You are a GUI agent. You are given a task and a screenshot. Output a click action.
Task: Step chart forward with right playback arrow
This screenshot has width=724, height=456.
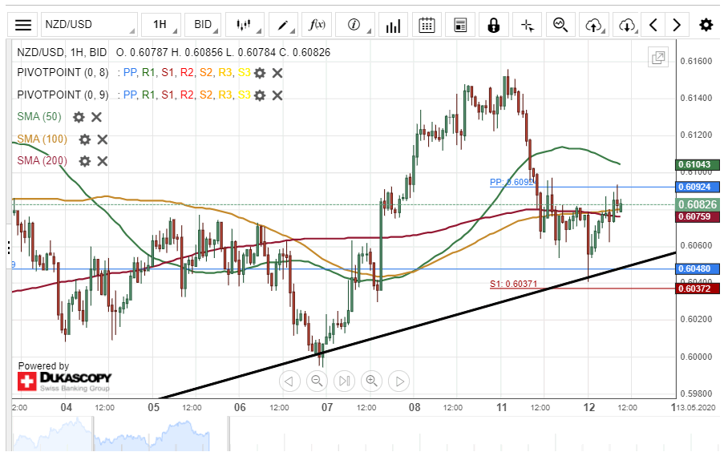click(x=399, y=381)
